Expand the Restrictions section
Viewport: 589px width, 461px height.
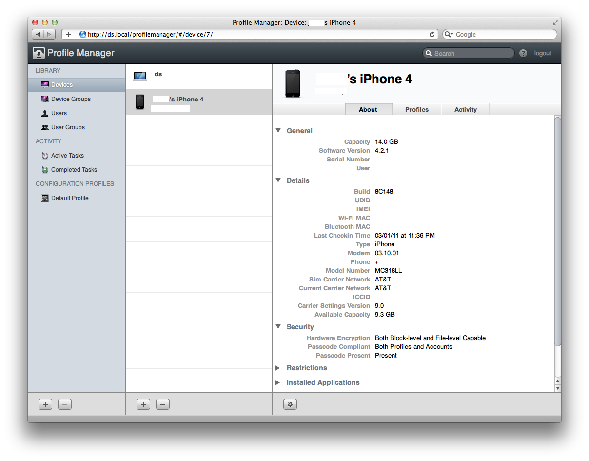[x=278, y=368]
